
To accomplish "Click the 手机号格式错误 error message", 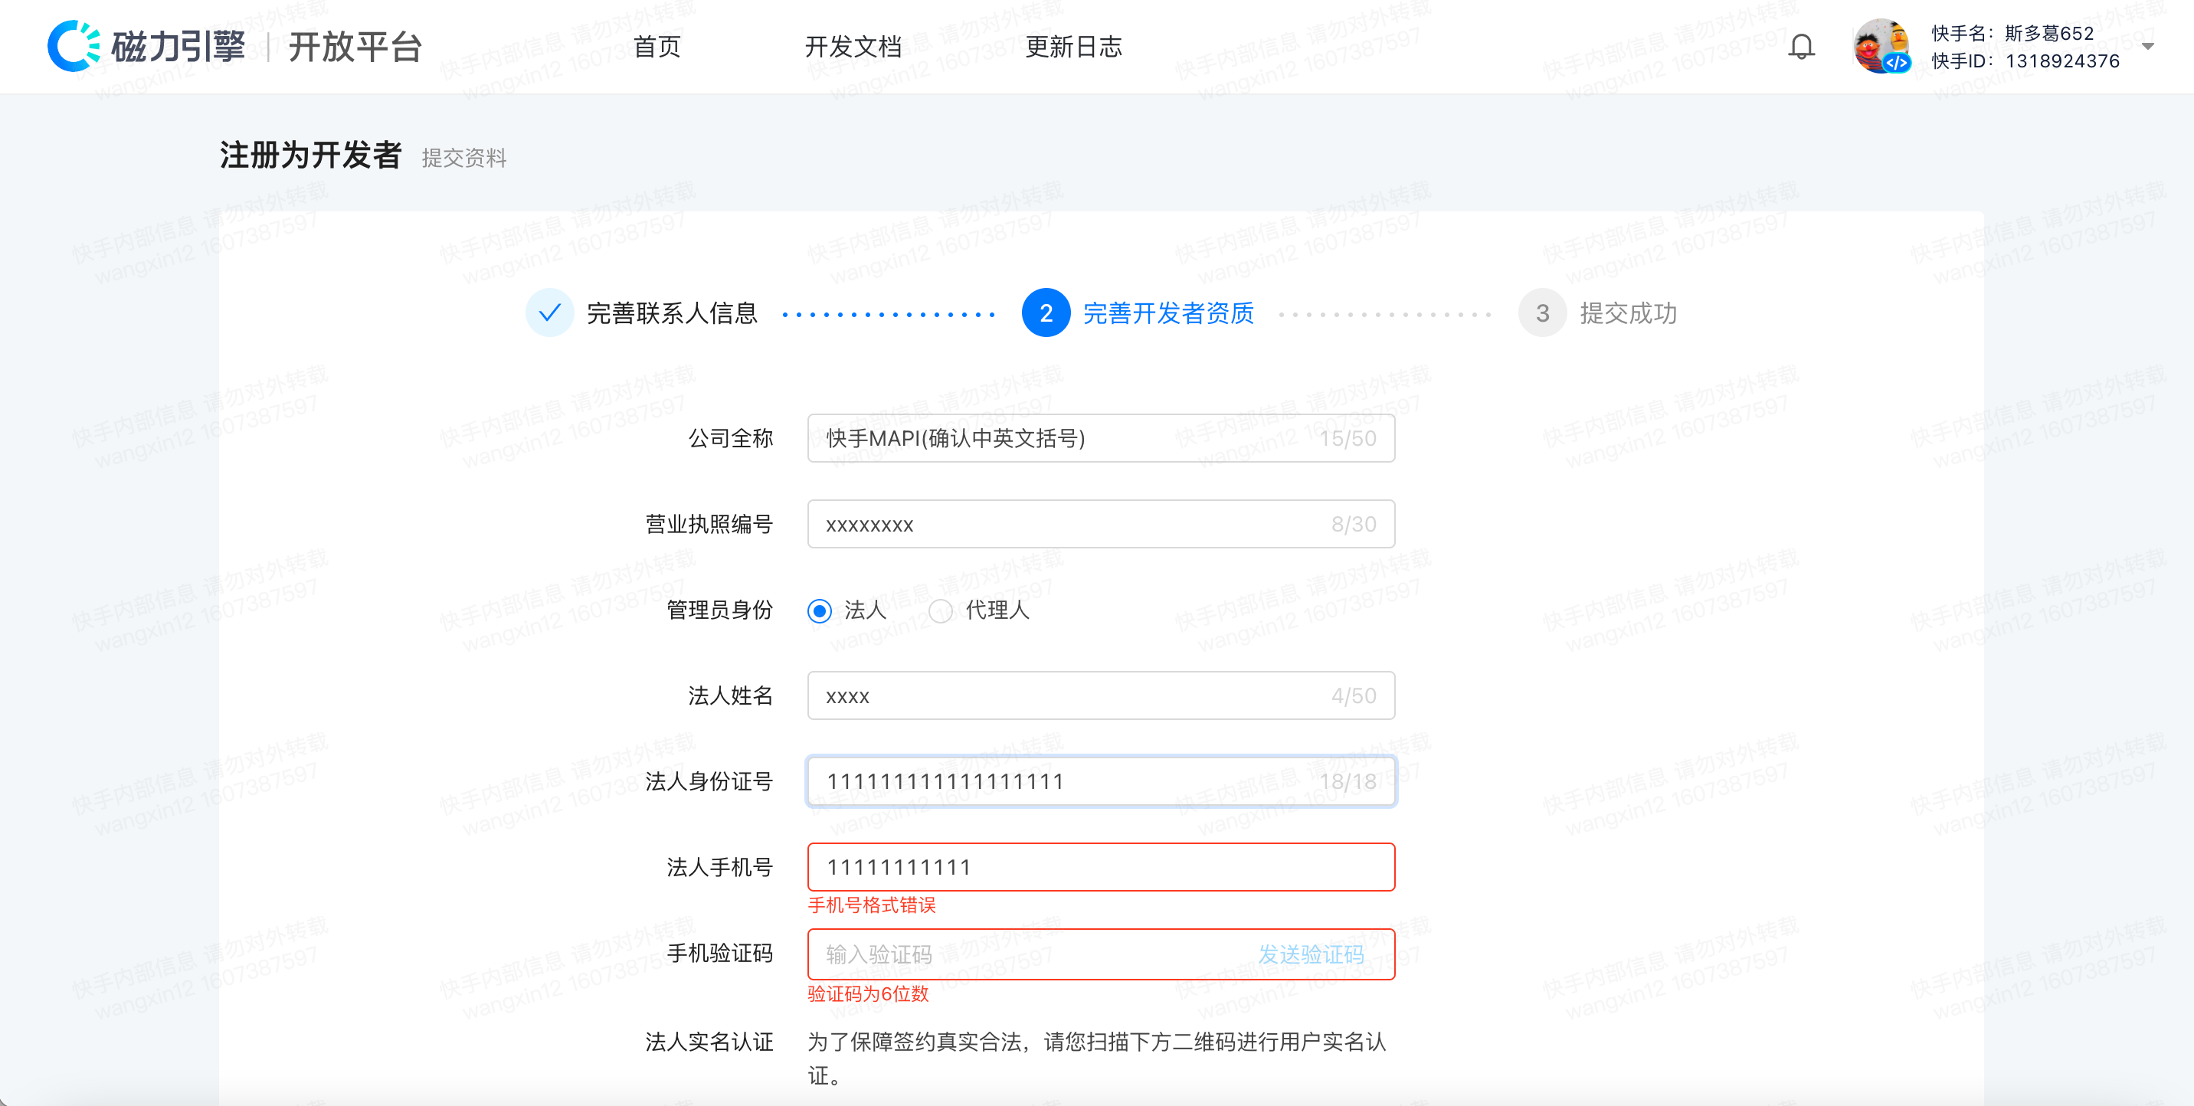I will (871, 905).
